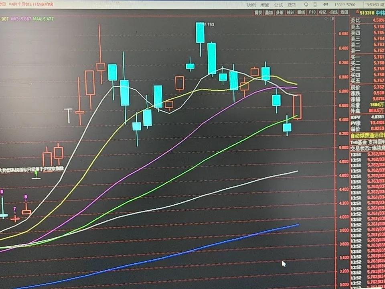Click the high price label 6.763 on the chart

click(209, 24)
